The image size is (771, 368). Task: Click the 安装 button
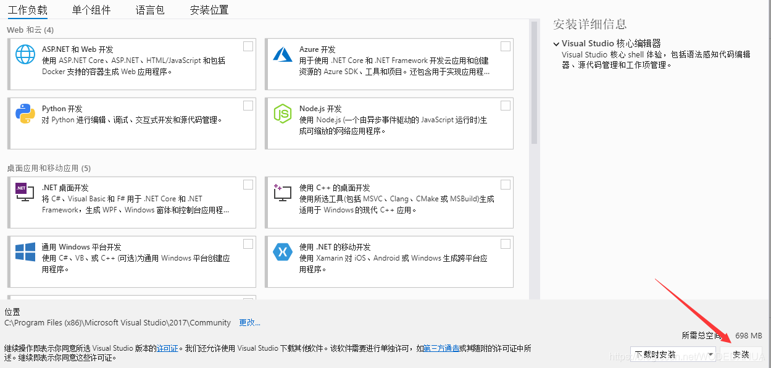tap(741, 354)
